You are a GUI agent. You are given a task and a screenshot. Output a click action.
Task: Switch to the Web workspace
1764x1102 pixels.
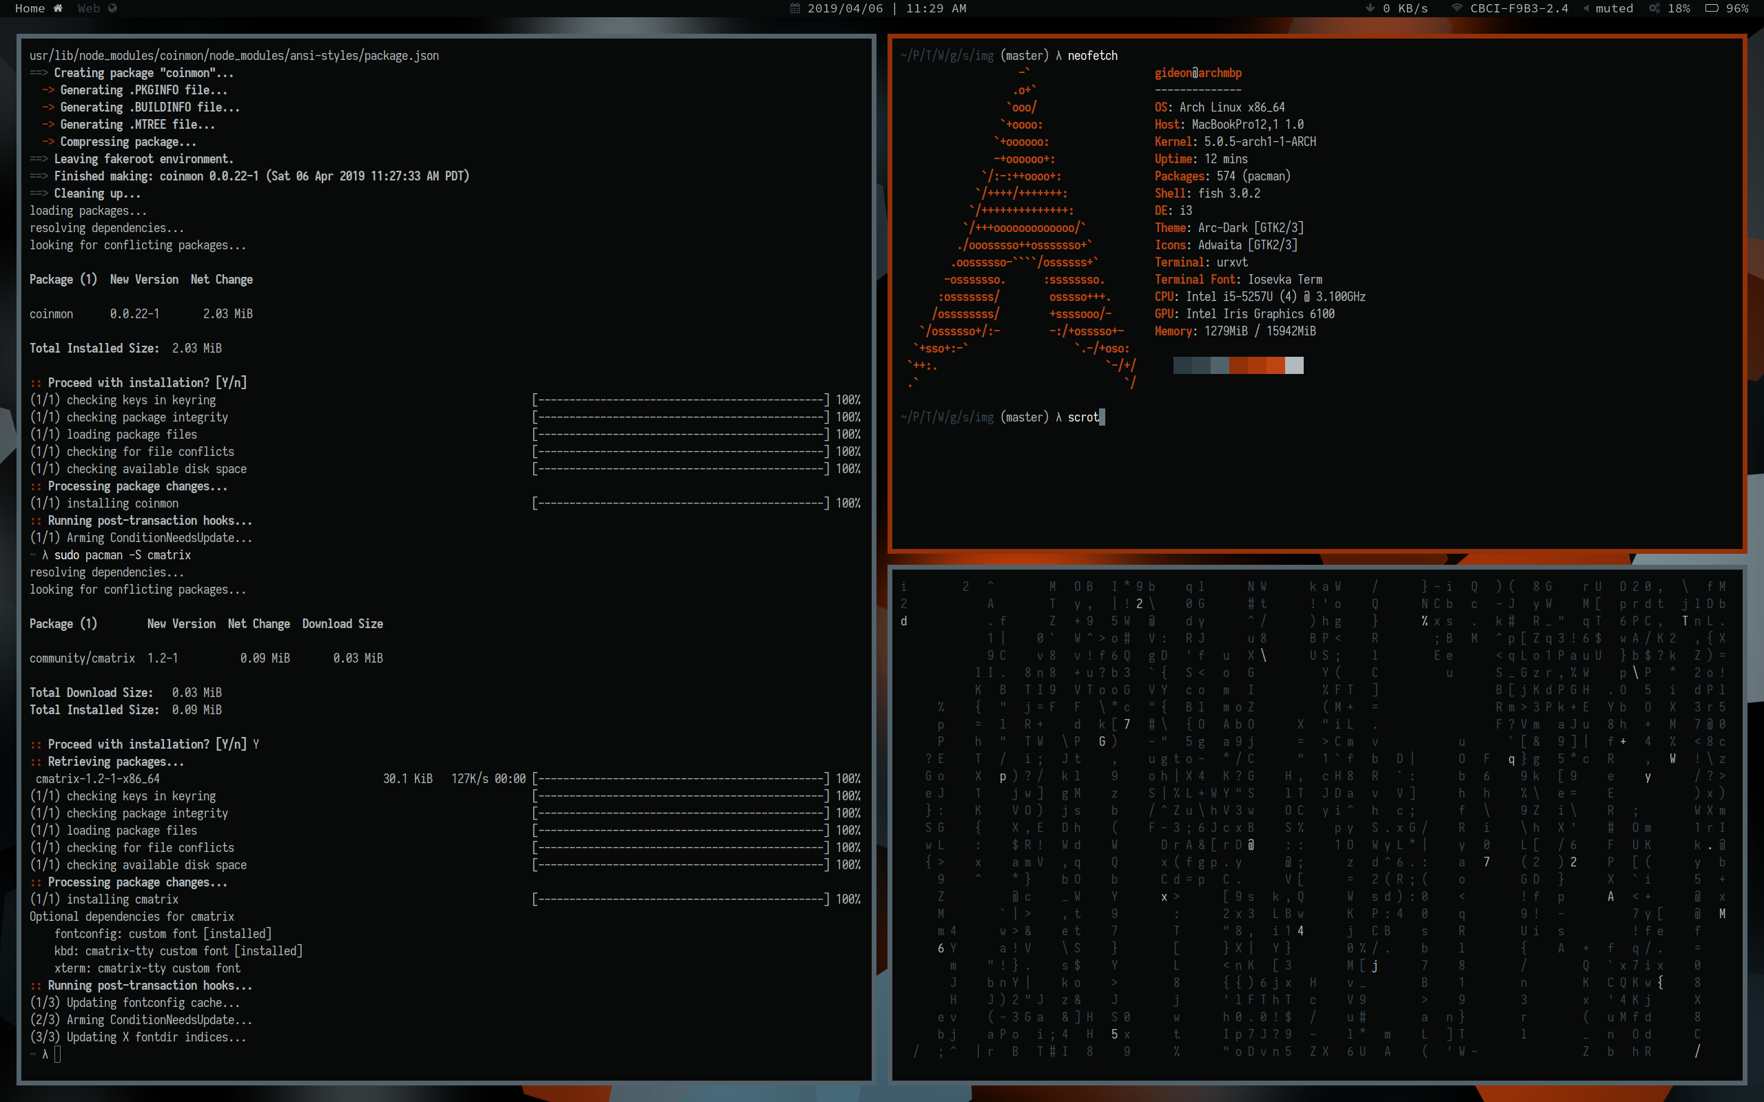click(88, 8)
